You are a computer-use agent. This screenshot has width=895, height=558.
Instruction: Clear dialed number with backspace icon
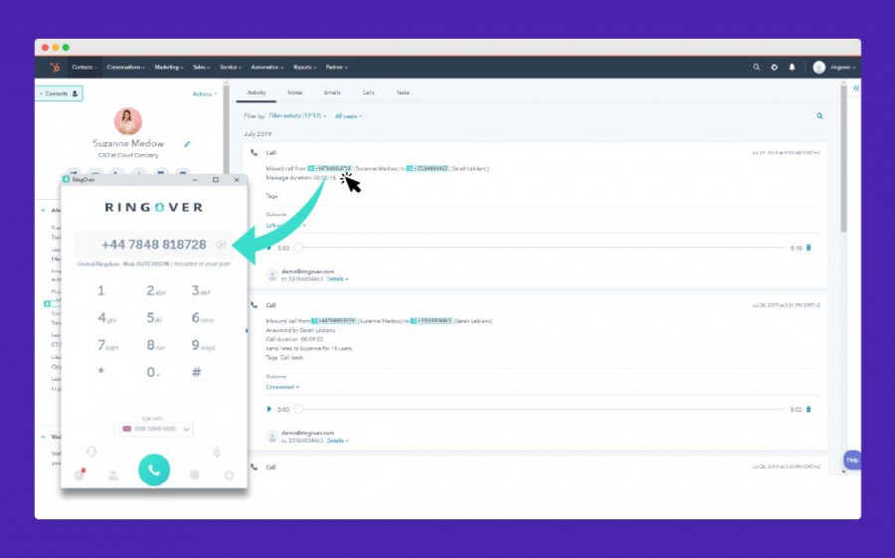pos(221,245)
